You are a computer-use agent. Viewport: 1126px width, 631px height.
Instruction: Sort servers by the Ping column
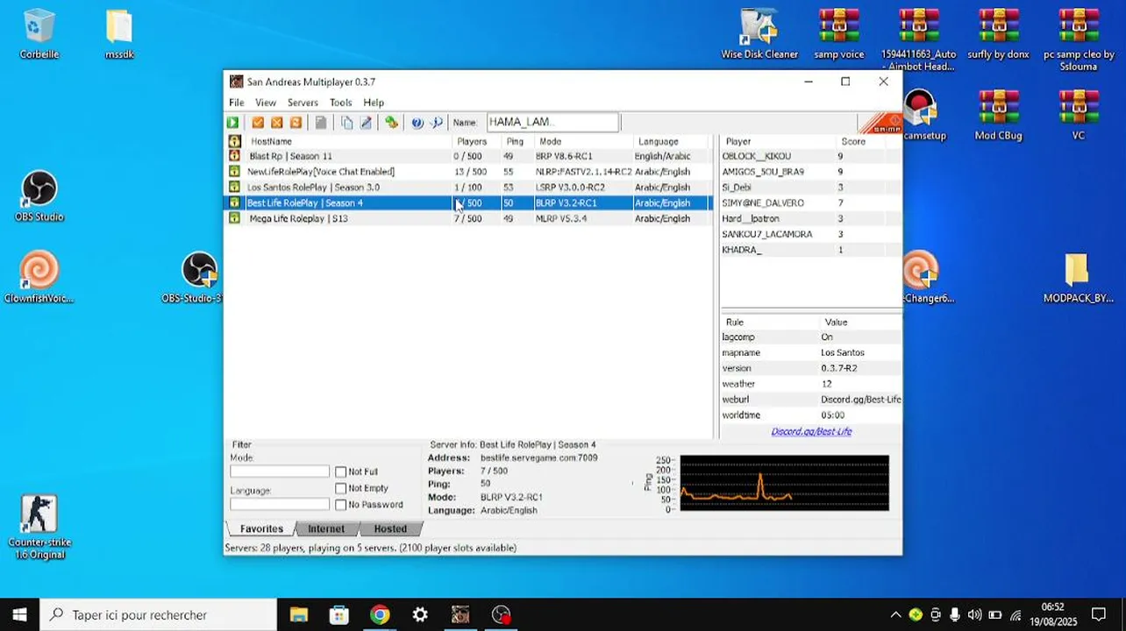[x=517, y=141]
